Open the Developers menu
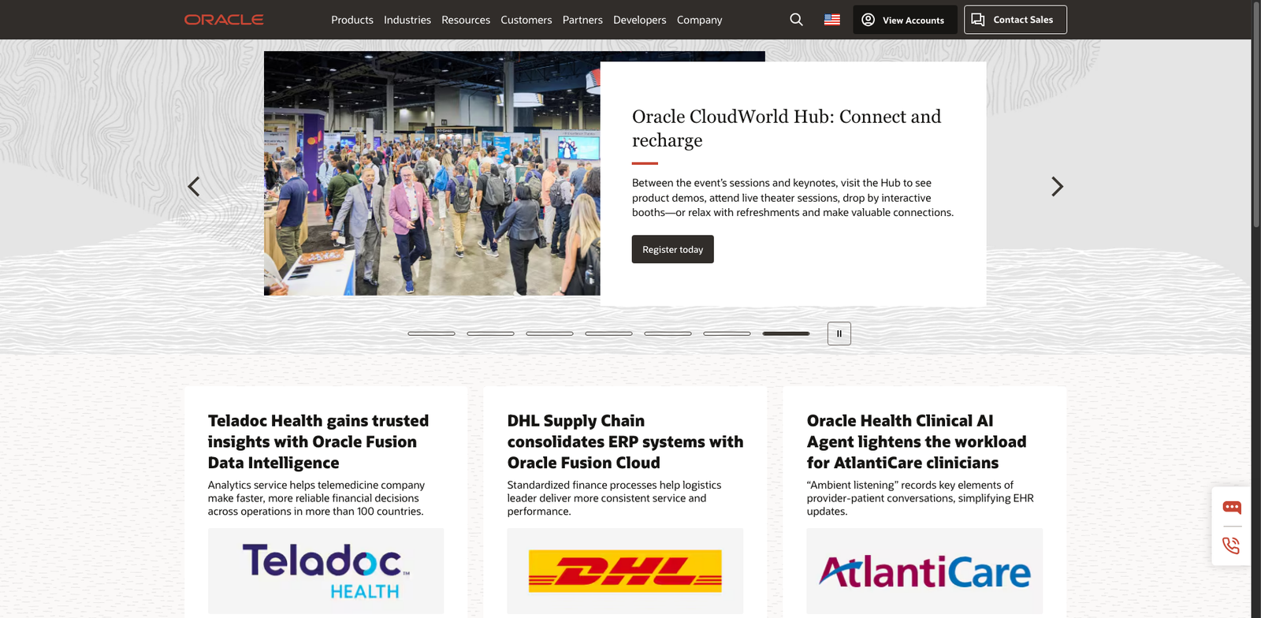 (x=640, y=20)
